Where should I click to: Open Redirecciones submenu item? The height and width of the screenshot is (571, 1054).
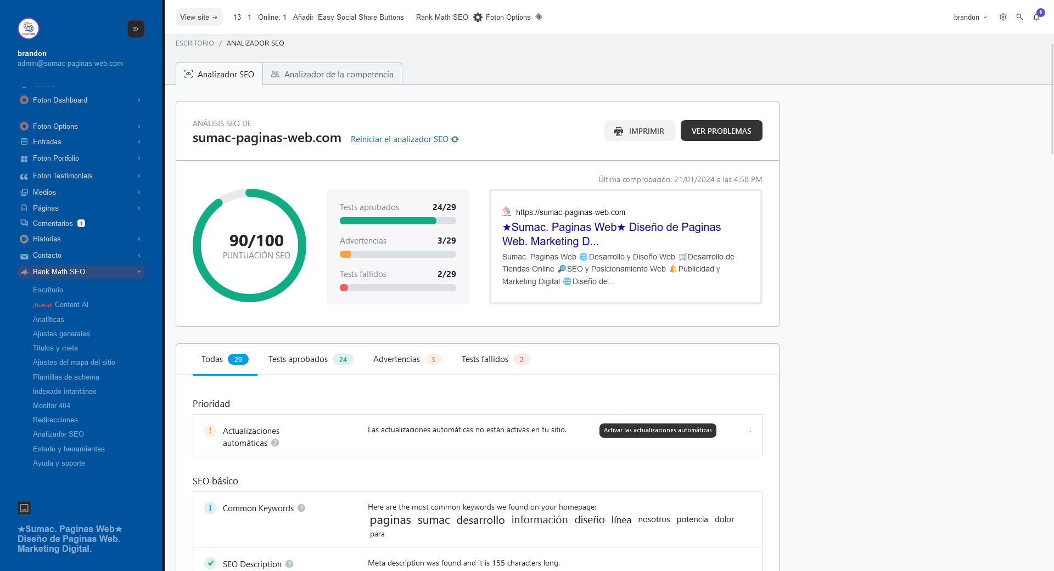click(55, 420)
